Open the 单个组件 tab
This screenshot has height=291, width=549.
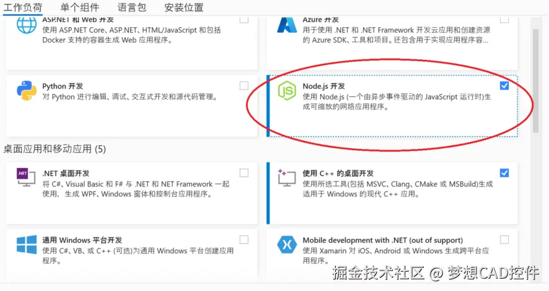point(79,7)
